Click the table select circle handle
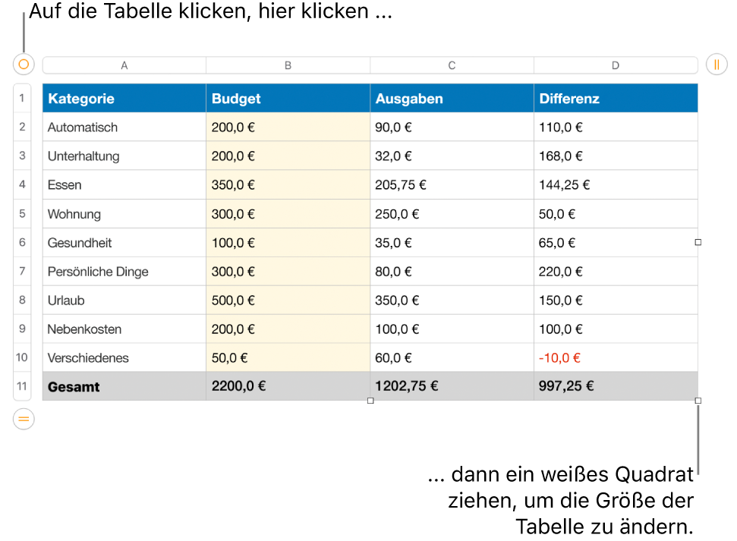The width and height of the screenshot is (737, 541). (x=24, y=64)
